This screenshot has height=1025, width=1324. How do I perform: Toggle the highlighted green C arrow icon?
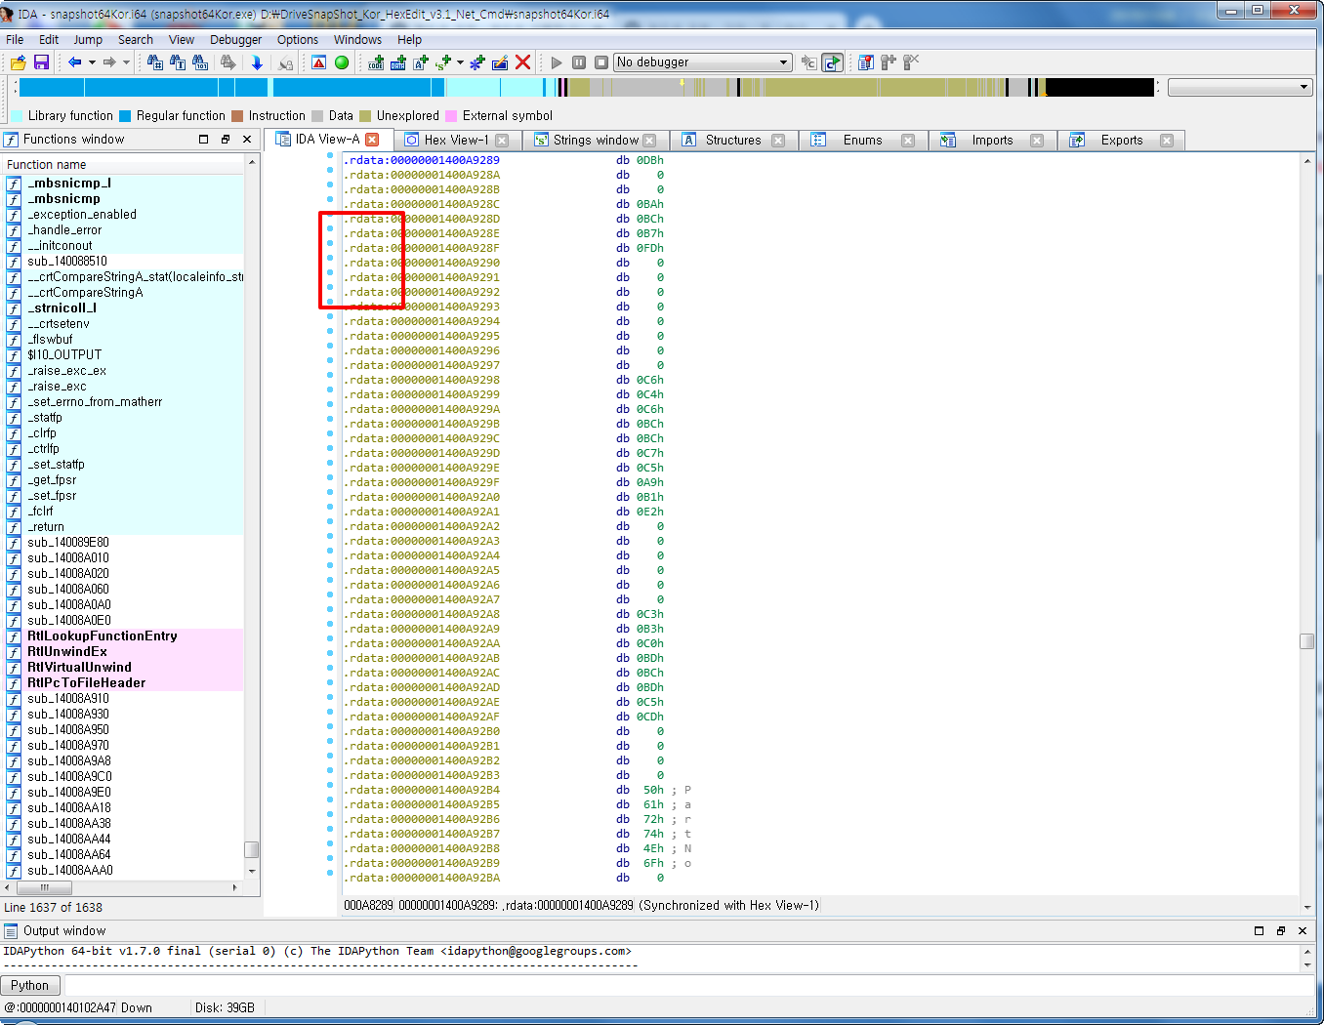click(x=832, y=62)
